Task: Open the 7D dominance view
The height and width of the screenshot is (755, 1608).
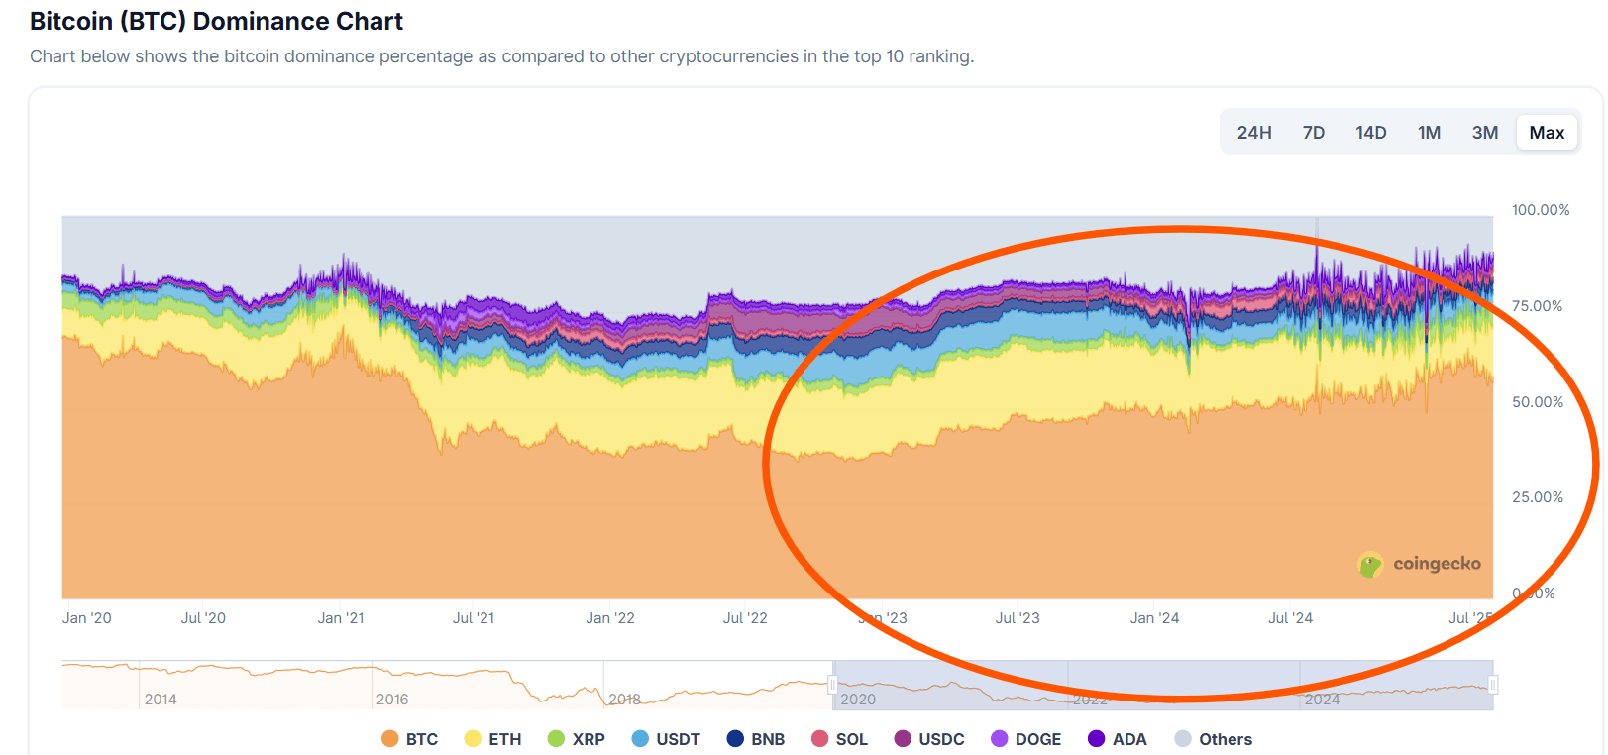Action: pyautogui.click(x=1313, y=131)
